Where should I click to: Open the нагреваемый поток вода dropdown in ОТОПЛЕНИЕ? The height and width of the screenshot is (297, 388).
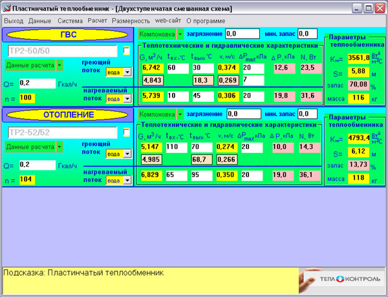(x=127, y=181)
